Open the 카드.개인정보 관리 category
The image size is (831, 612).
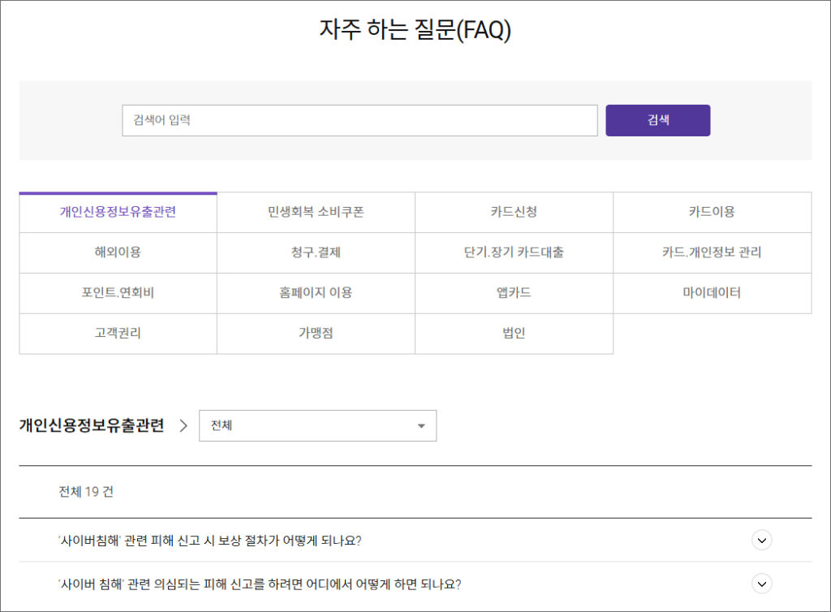coord(712,252)
